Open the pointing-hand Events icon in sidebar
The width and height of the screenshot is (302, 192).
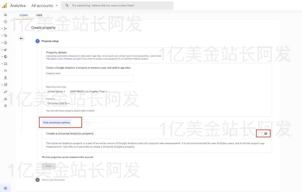tap(5, 78)
